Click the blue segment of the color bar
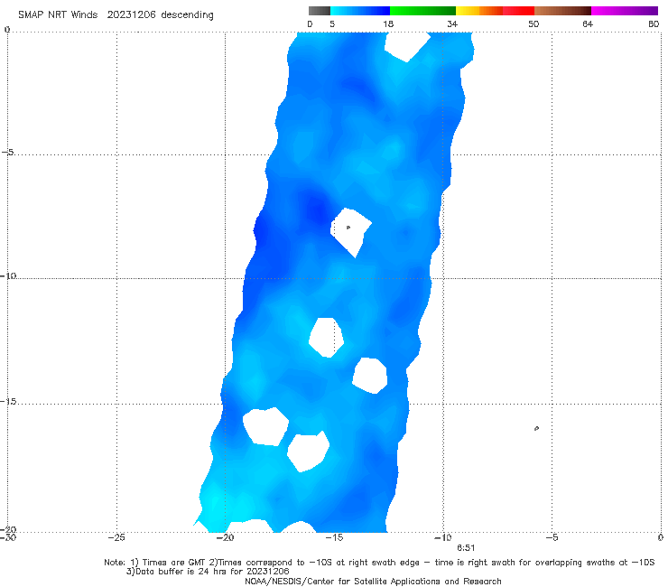This screenshot has width=668, height=587. pyautogui.click(x=360, y=11)
